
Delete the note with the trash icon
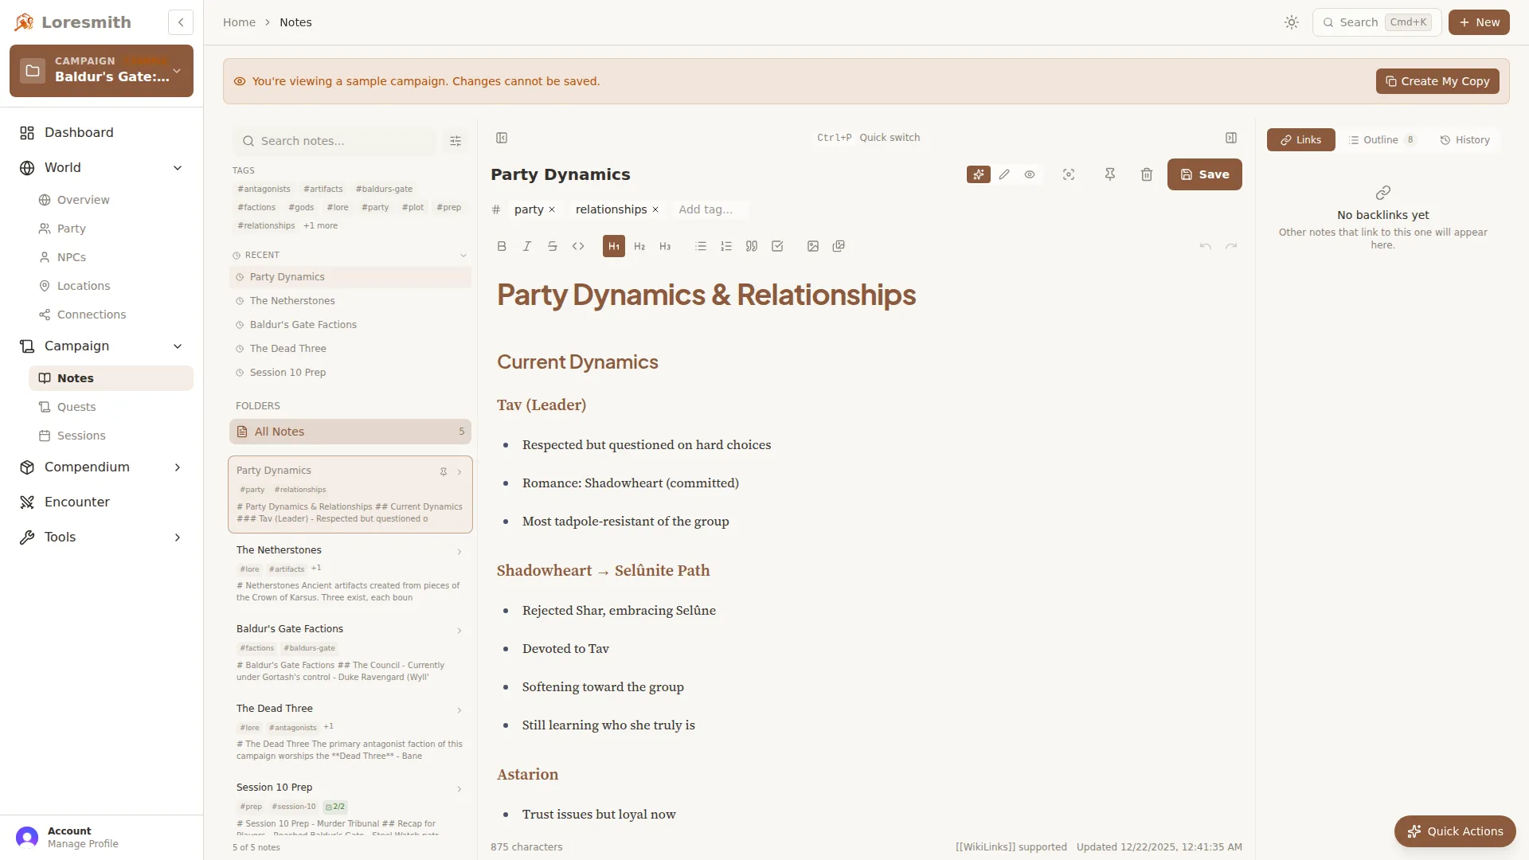click(x=1146, y=174)
